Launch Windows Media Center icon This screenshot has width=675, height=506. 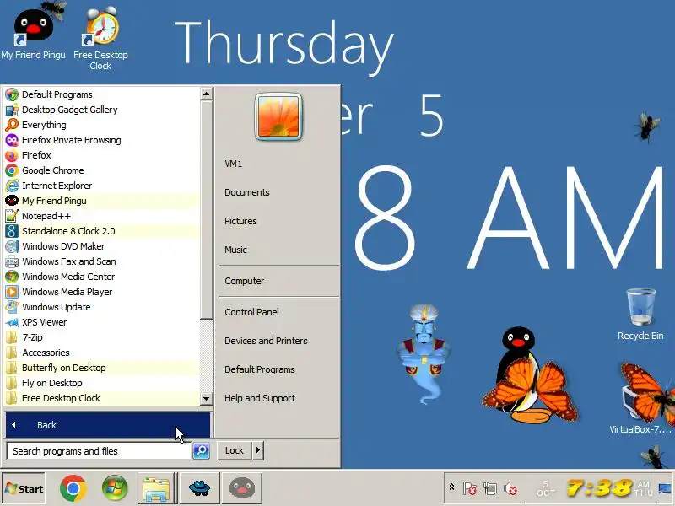pos(12,277)
